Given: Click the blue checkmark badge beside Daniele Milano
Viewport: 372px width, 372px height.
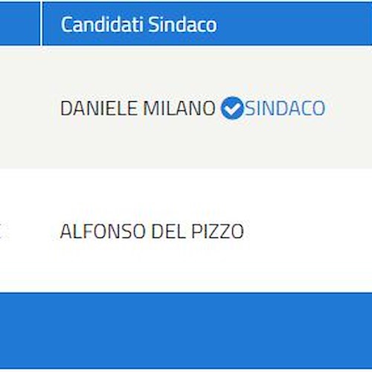Looking at the screenshot, I should (x=232, y=108).
